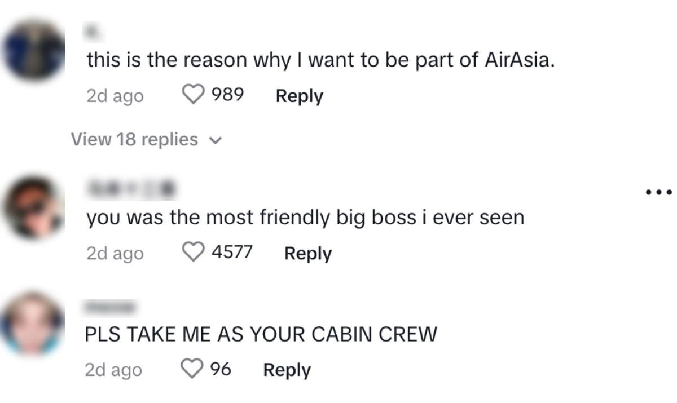Reply to the cabin crew comment

(287, 370)
